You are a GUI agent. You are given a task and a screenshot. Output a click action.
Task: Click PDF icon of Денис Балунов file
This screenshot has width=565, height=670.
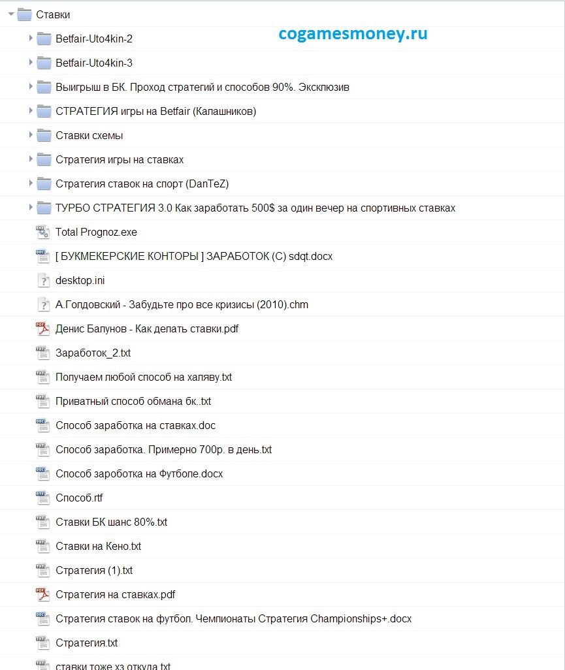[x=42, y=328]
